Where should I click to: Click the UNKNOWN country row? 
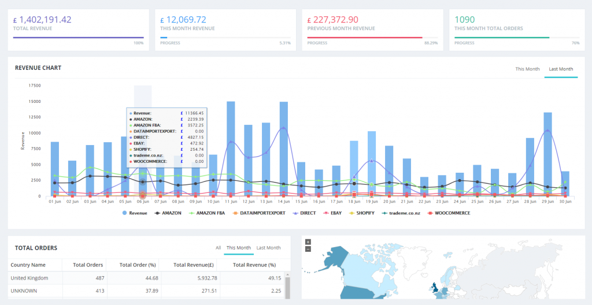146,291
